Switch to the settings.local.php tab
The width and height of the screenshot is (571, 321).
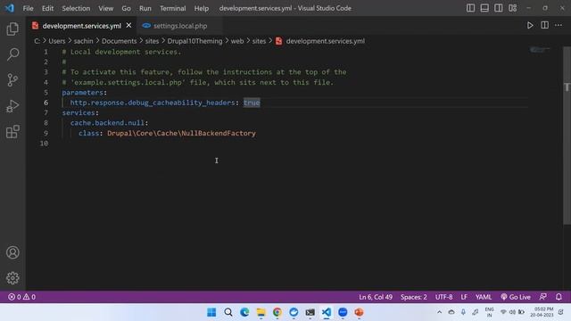[x=180, y=26]
